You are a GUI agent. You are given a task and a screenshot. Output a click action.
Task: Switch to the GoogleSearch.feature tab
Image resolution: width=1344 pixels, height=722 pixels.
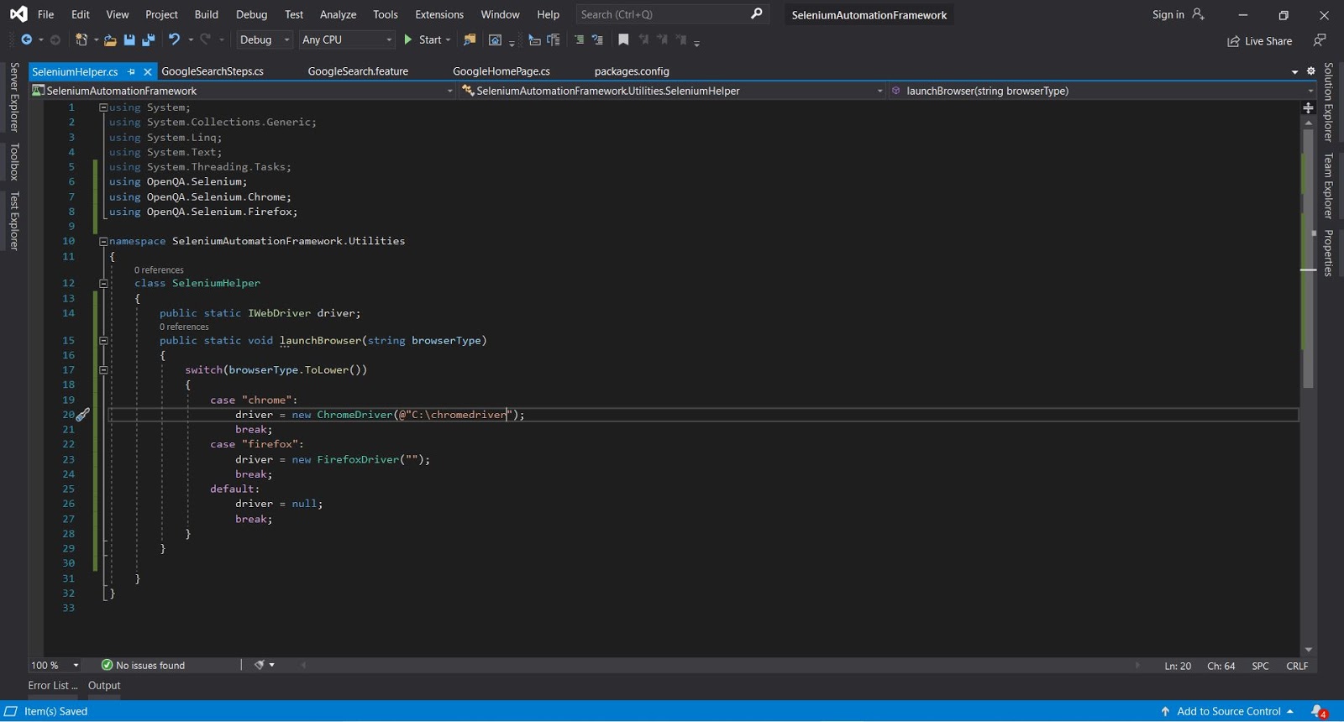coord(358,71)
